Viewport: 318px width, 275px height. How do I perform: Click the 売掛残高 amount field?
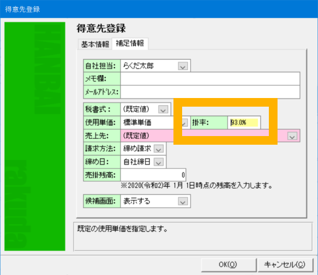coord(153,175)
